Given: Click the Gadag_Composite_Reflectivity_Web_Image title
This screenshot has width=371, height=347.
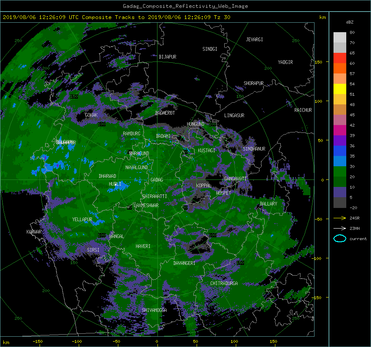Looking at the screenshot, I should [x=185, y=6].
